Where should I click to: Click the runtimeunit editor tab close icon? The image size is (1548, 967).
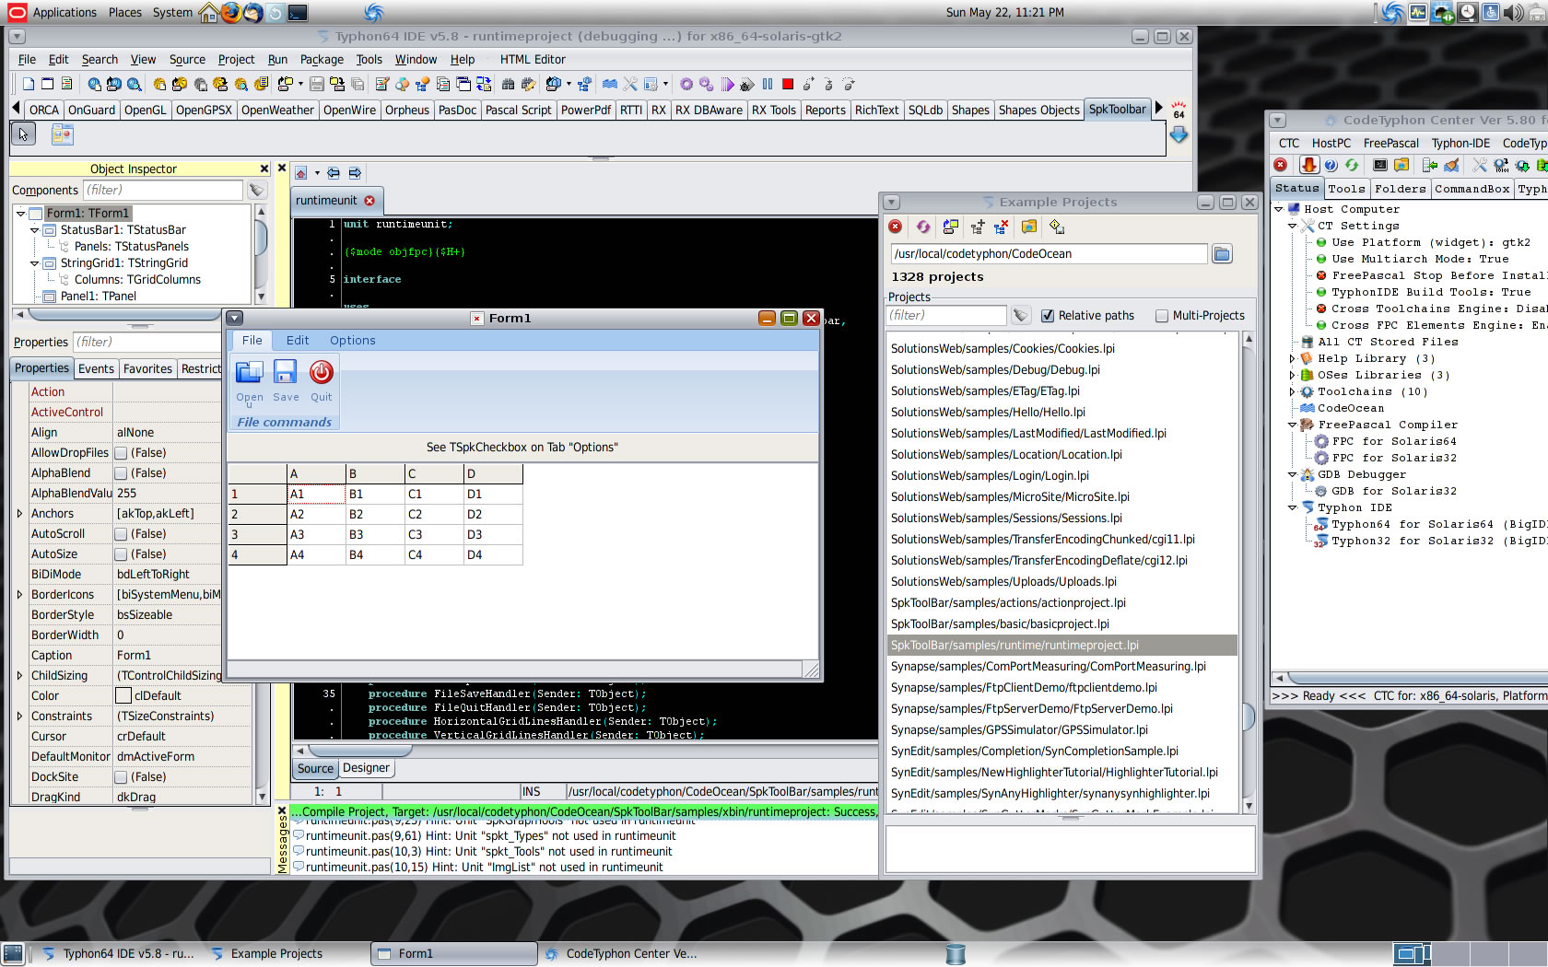click(369, 201)
